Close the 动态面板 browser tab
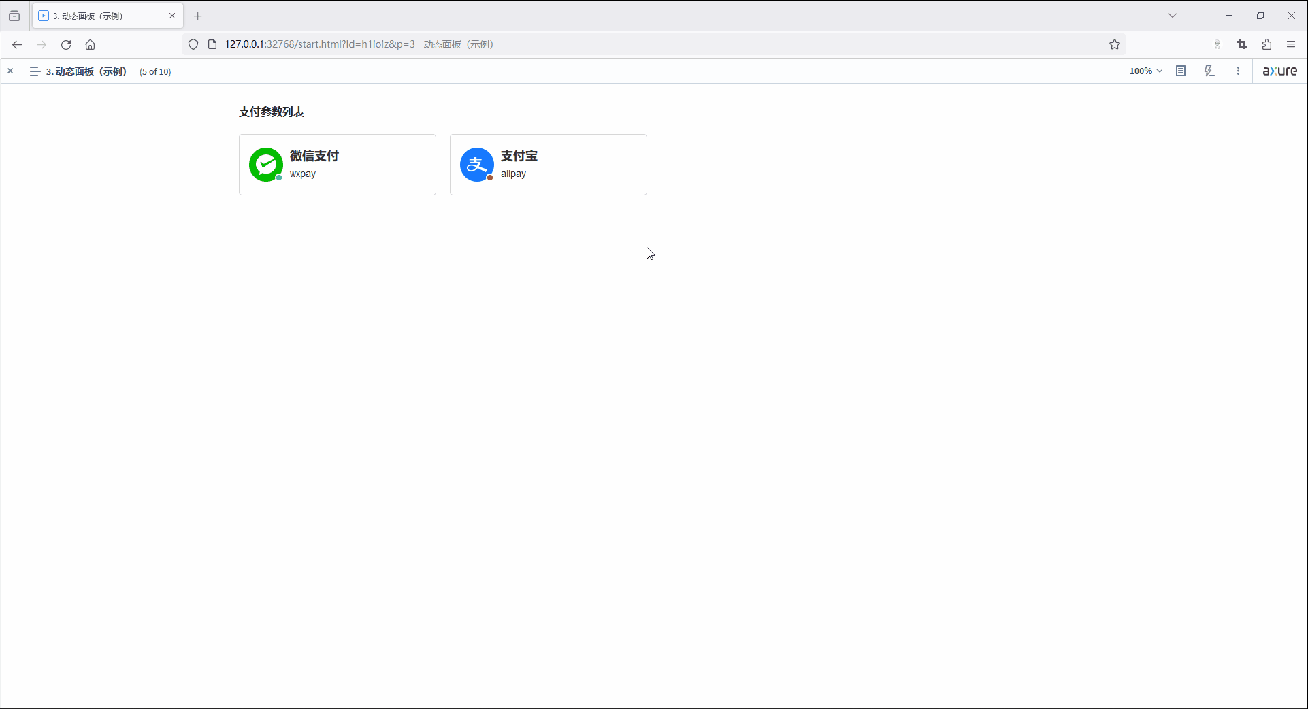 pos(172,16)
